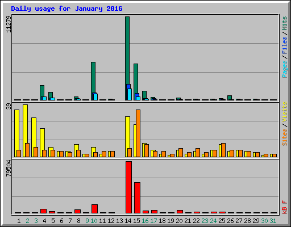This screenshot has width=291, height=227.
Task: Click the green hits bar for day 16
Action: point(144,95)
